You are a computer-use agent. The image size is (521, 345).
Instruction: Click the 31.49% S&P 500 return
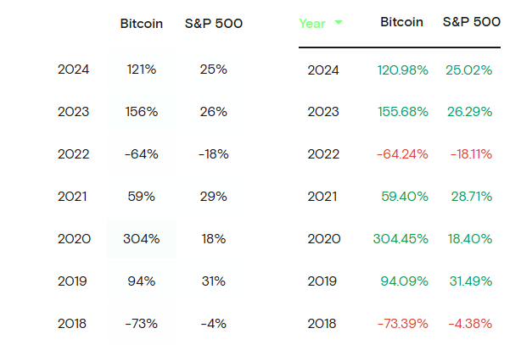[x=468, y=281]
